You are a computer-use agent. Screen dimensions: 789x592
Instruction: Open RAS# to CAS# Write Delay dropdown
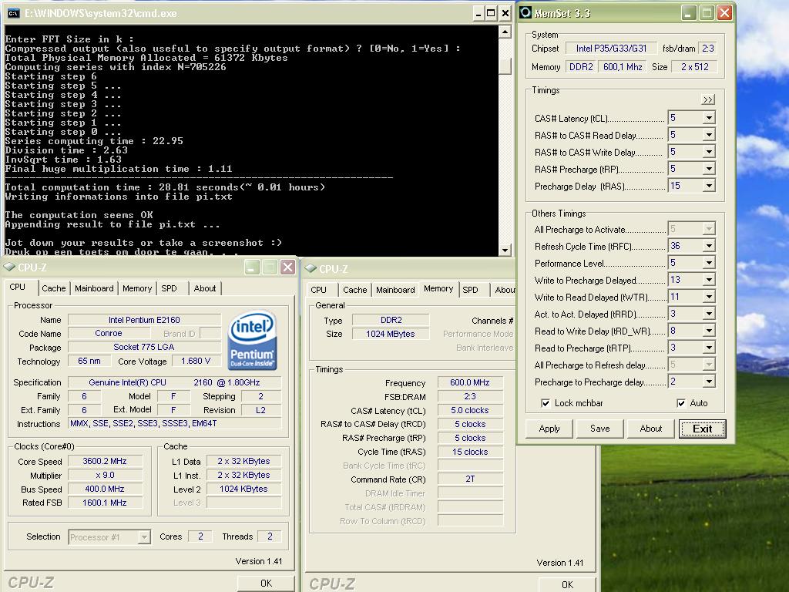click(709, 152)
